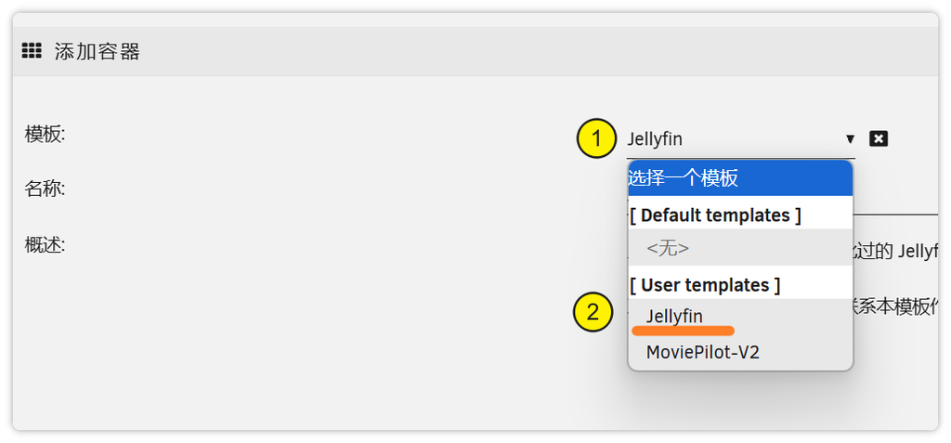The height and width of the screenshot is (443, 951).
Task: Select 选择一个模板 highlighted option
Action: (739, 178)
